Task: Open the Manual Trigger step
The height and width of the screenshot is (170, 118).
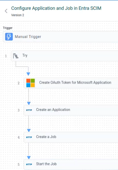Action: pos(60,37)
